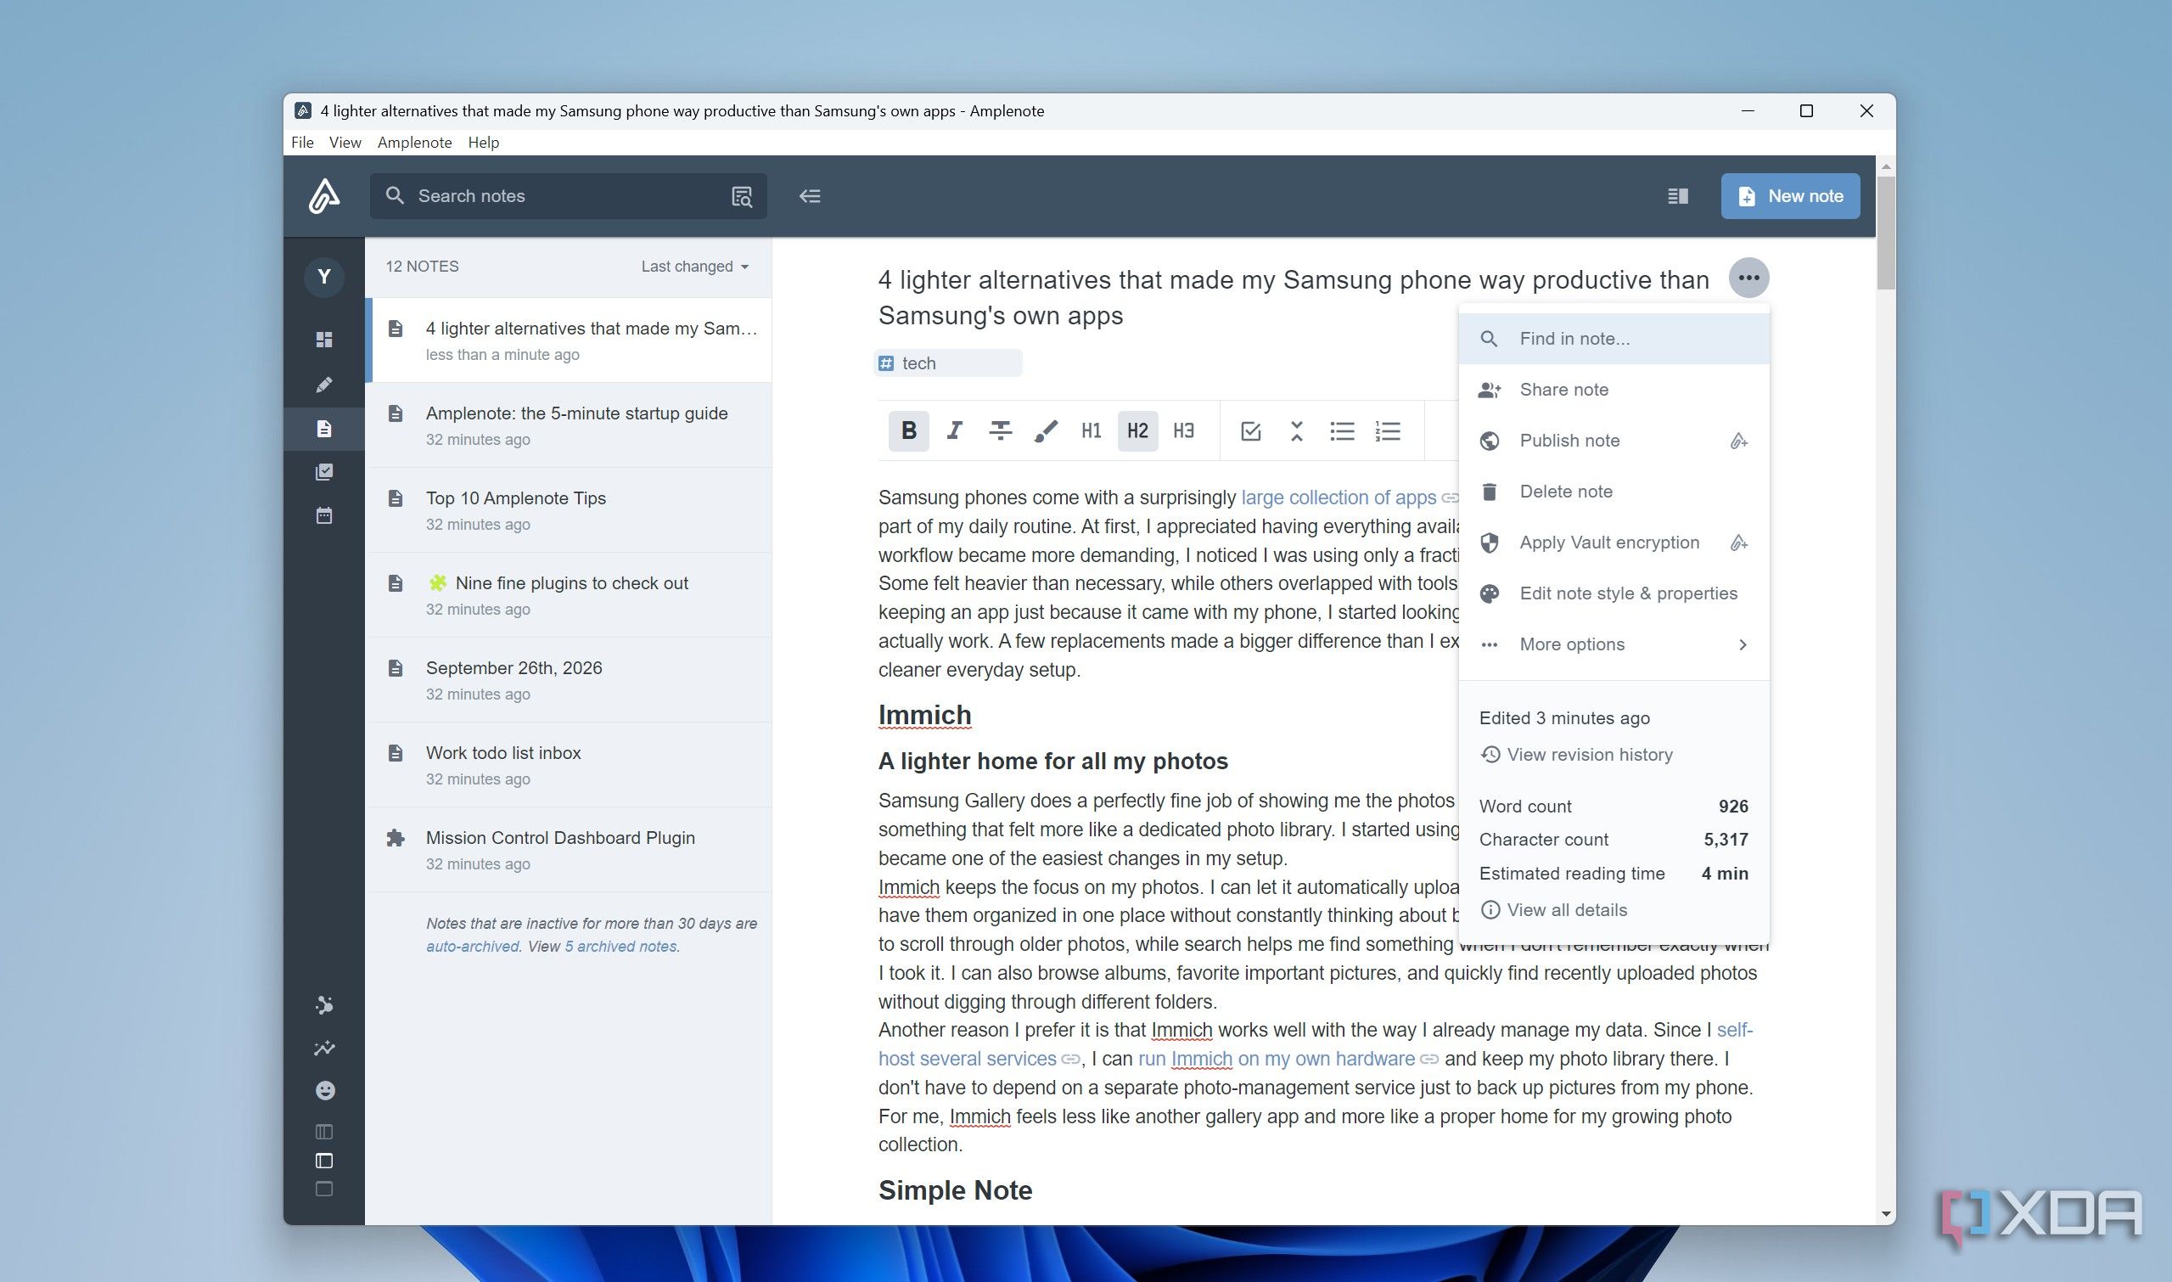2172x1282 pixels.
Task: Click the scrollbar down arrow
Action: click(x=1886, y=1214)
